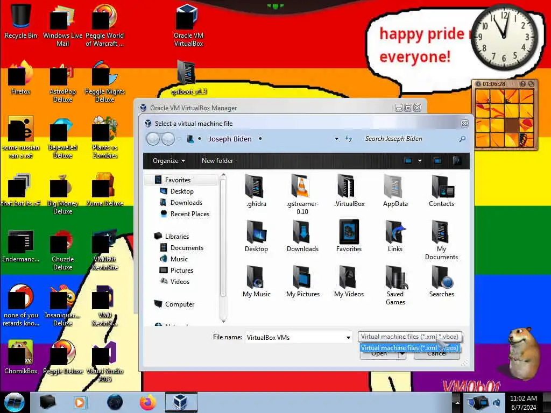Select Downloads in navigation pane
This screenshot has height=413, width=551.
coord(186,203)
